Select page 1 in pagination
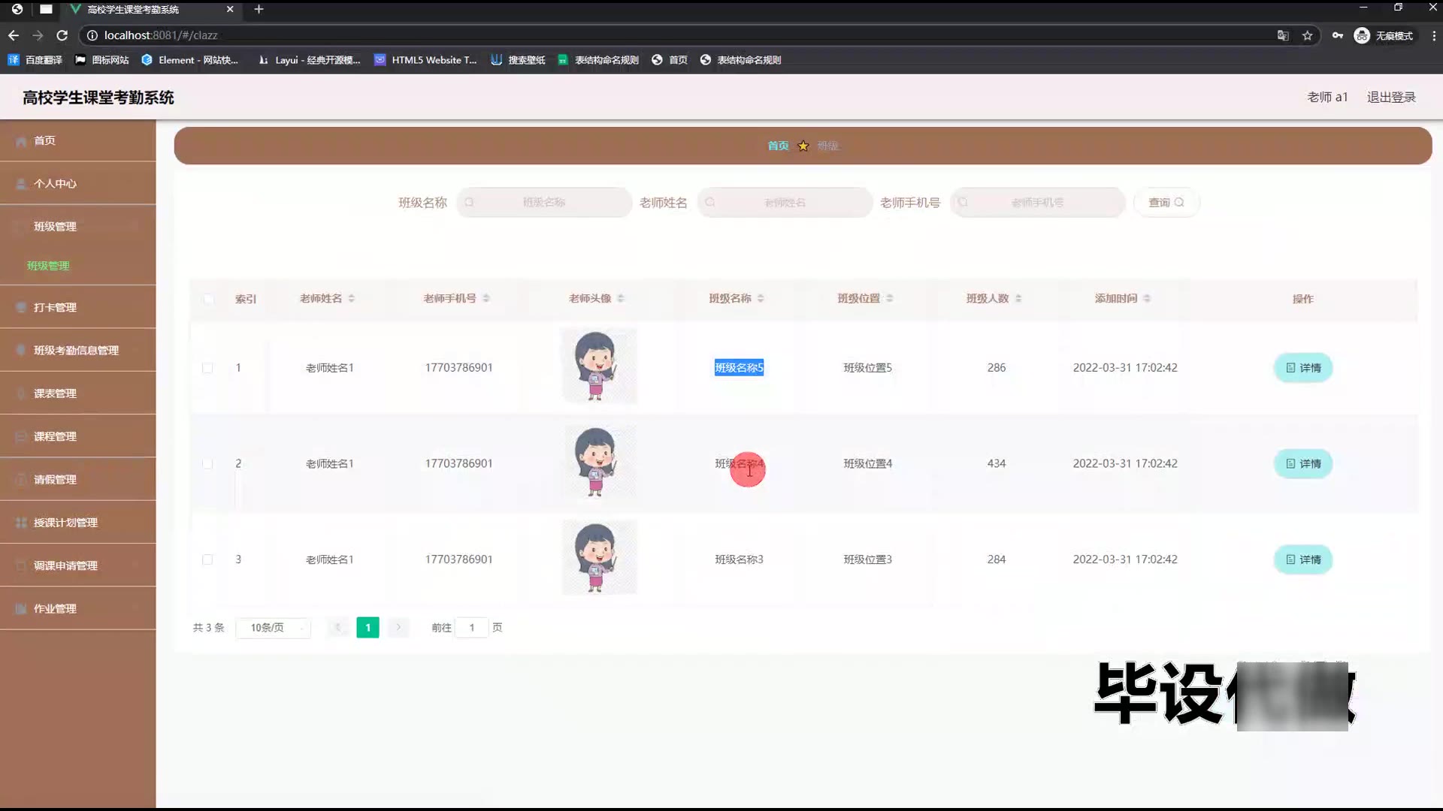The image size is (1443, 811). [x=368, y=628]
